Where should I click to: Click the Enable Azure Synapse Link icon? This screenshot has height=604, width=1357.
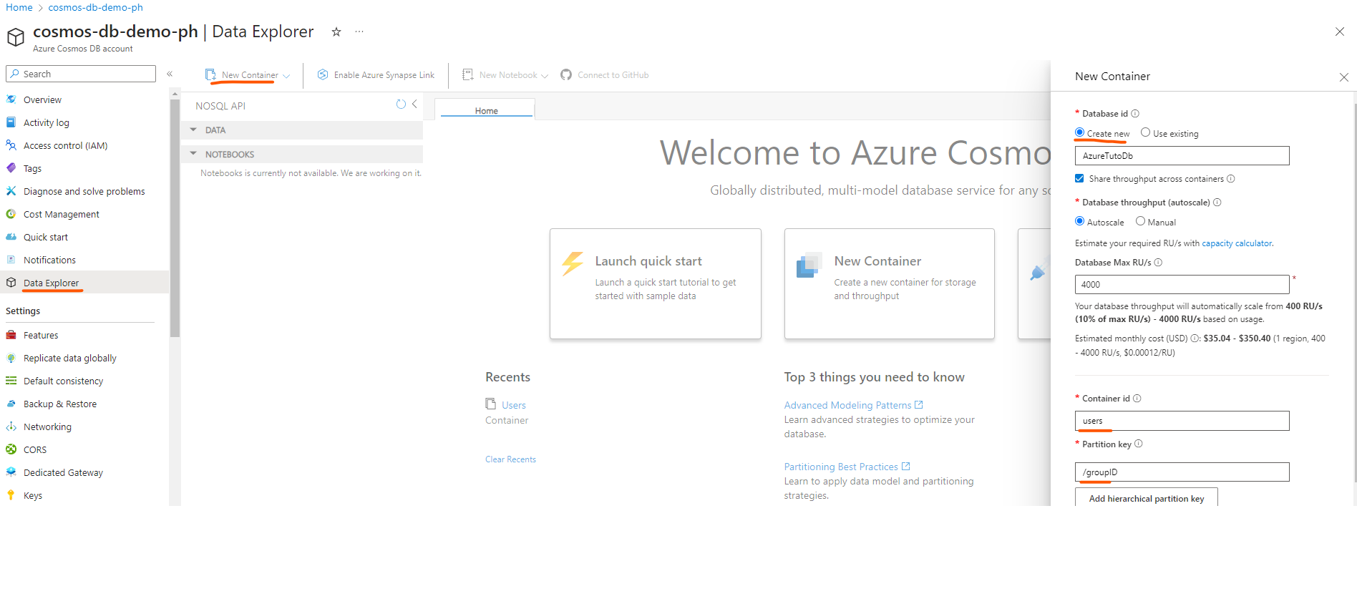(x=323, y=74)
